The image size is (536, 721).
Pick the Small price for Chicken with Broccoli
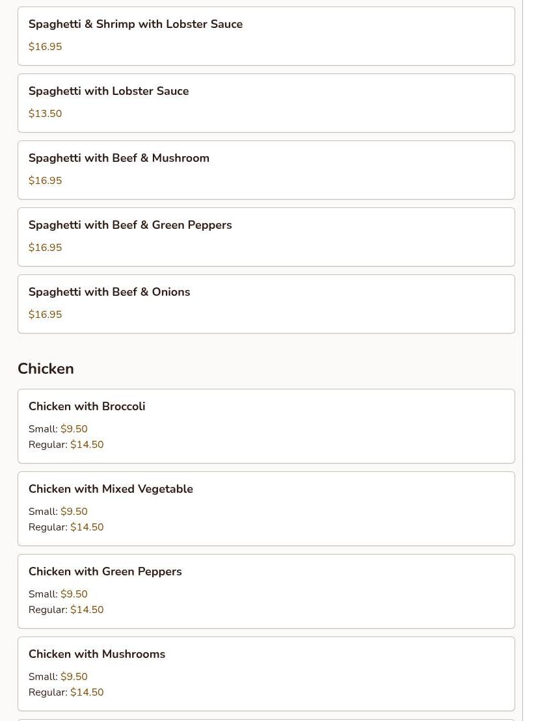74,429
